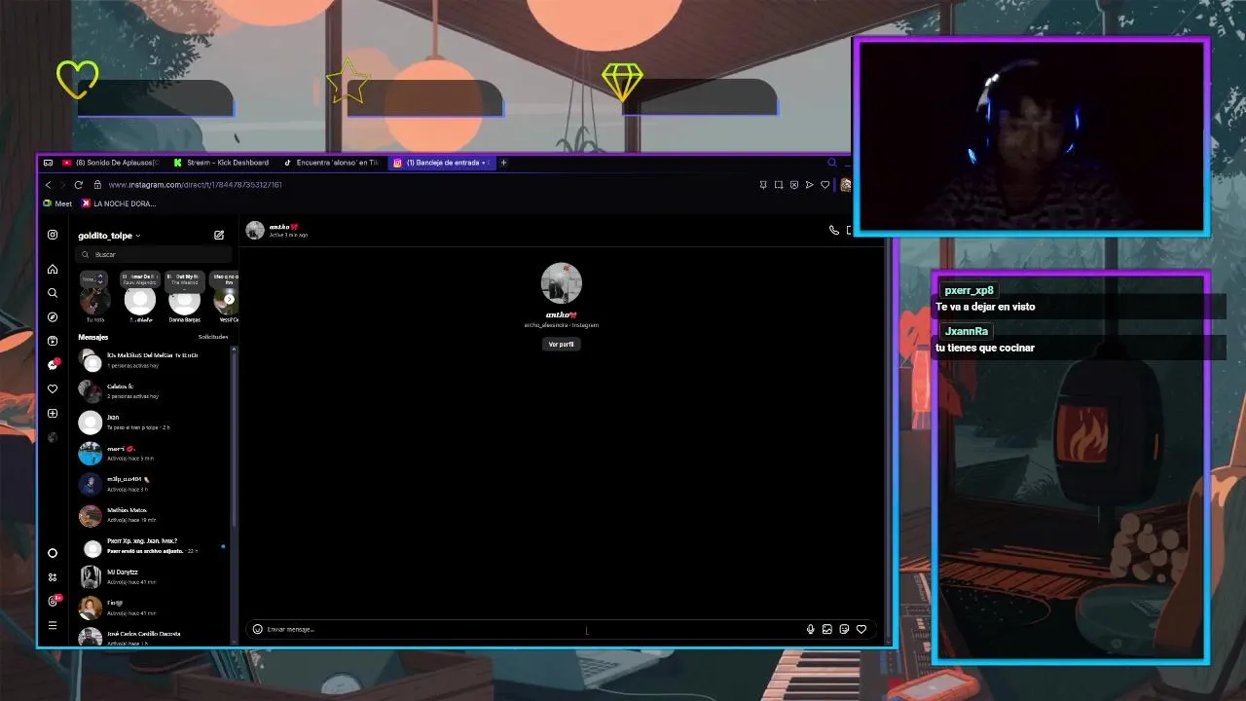1246x701 pixels.
Task: Open the sticker/GIF icon in composer
Action: click(844, 629)
